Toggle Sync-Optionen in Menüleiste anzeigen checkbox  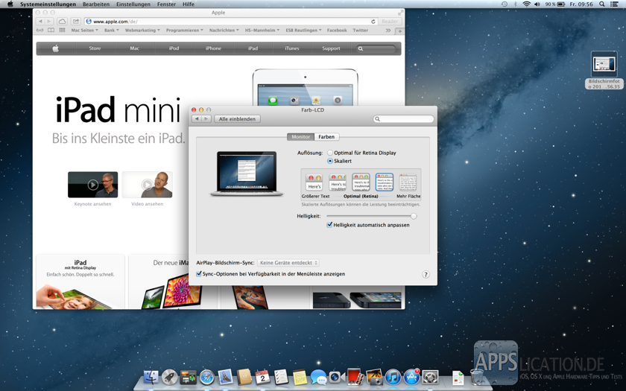tap(199, 274)
